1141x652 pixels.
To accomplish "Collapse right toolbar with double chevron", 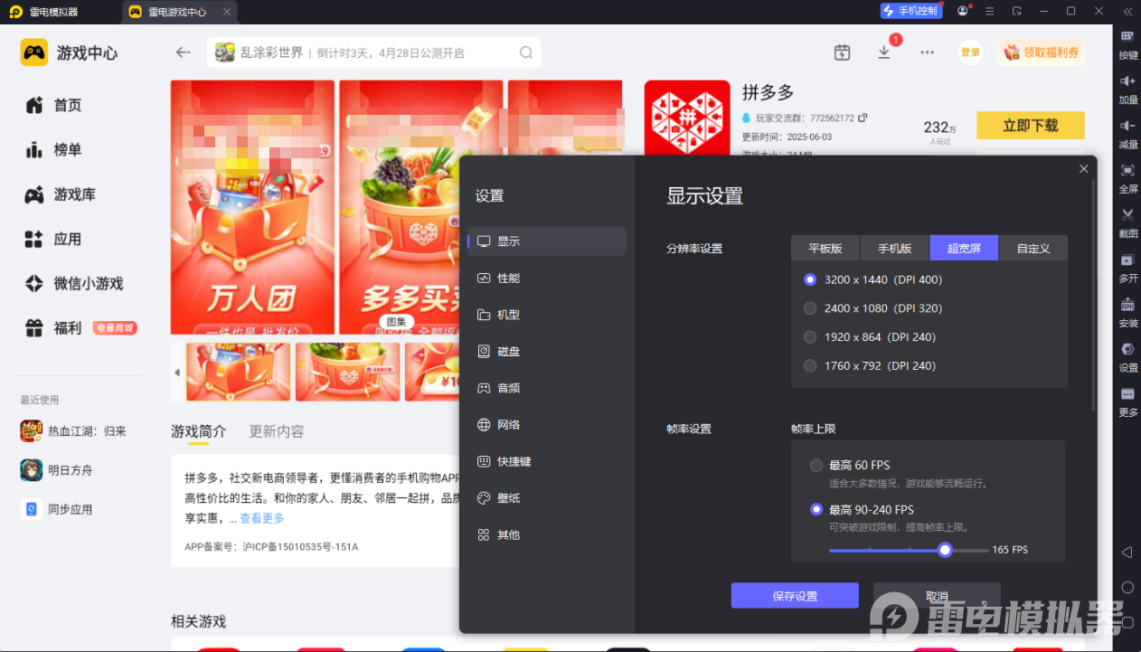I will tap(1127, 12).
